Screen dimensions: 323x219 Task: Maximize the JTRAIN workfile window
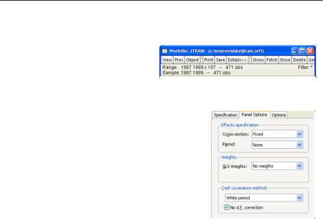click(x=302, y=51)
